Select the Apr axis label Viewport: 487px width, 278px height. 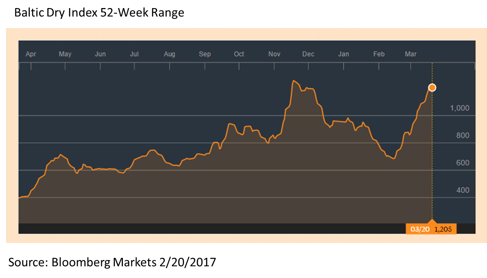pos(31,54)
